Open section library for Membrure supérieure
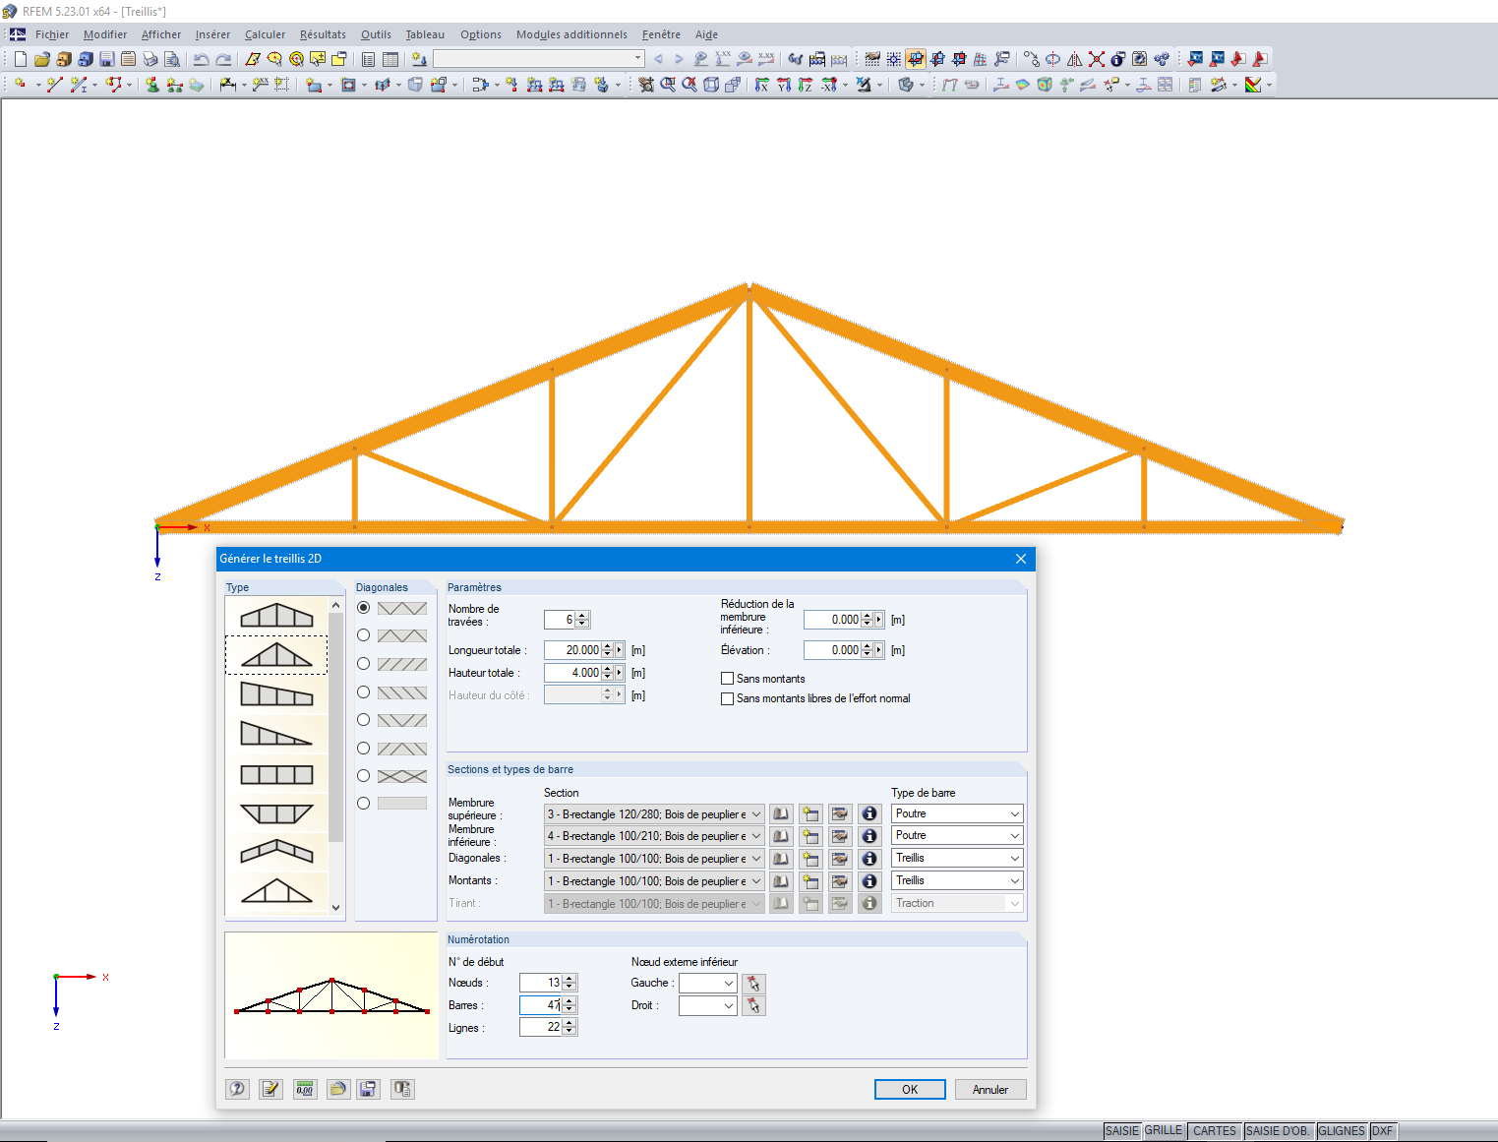 click(781, 814)
